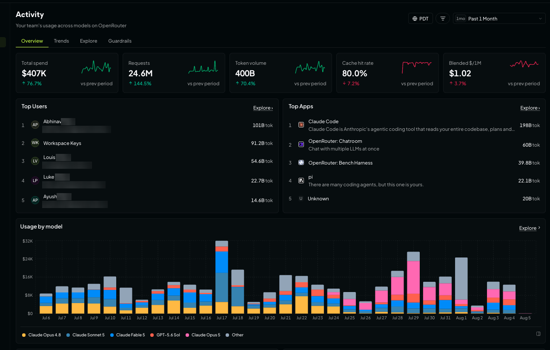
Task: Click the pi app icon
Action: point(301,180)
